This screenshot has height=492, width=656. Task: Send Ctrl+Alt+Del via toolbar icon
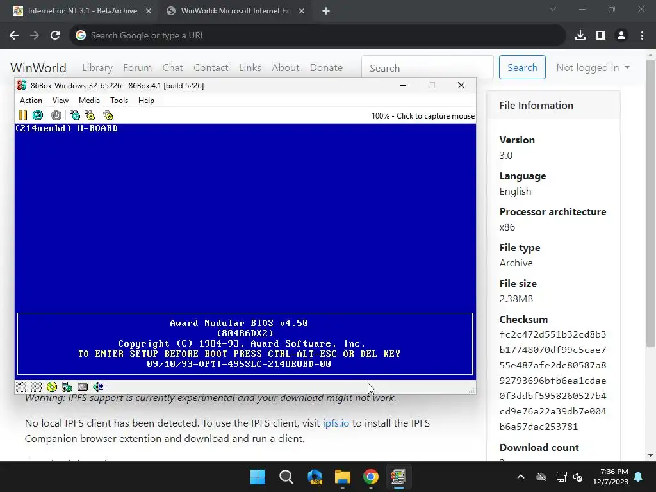[75, 115]
